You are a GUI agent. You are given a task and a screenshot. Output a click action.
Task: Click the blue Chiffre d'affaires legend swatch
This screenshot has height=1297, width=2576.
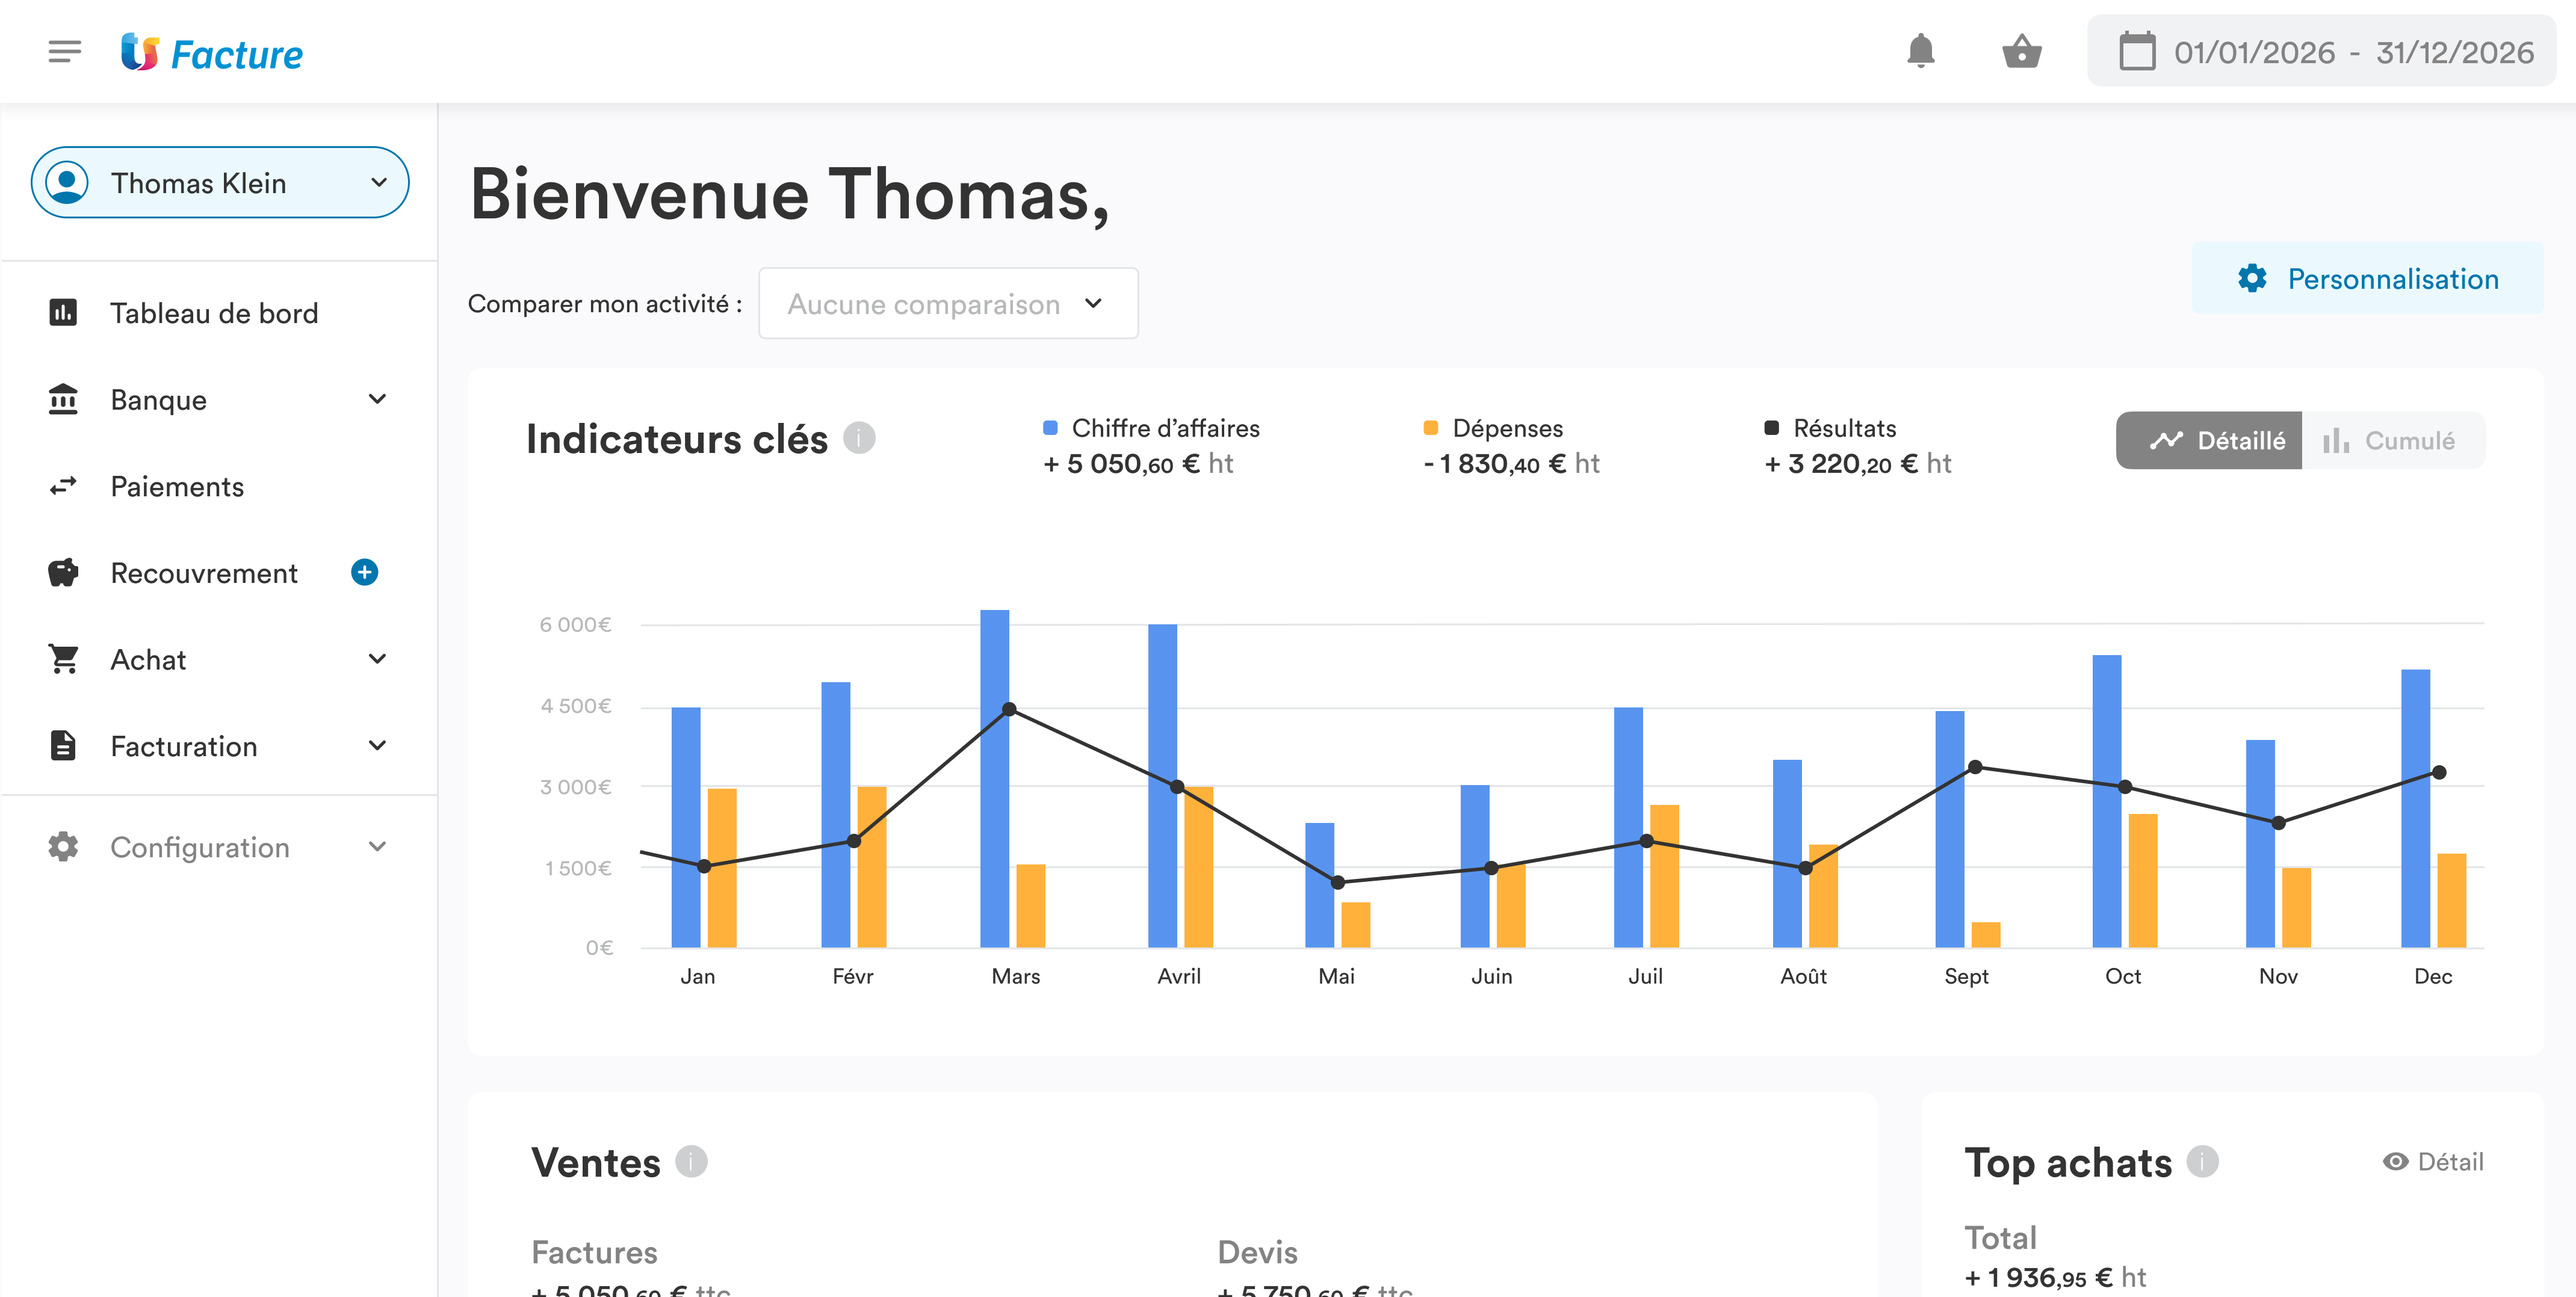(1050, 428)
